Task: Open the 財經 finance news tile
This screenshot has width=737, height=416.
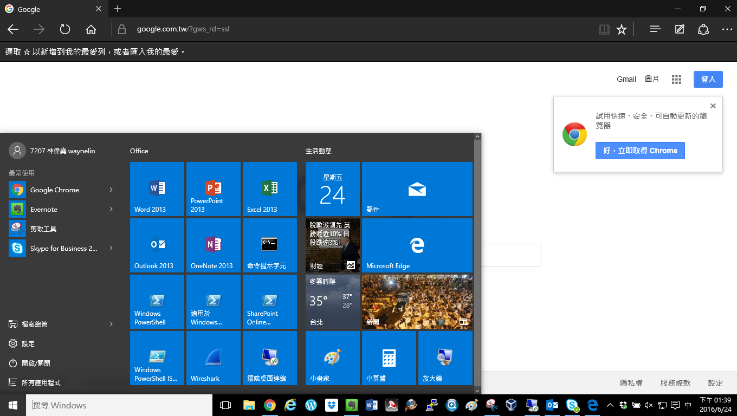Action: tap(333, 245)
